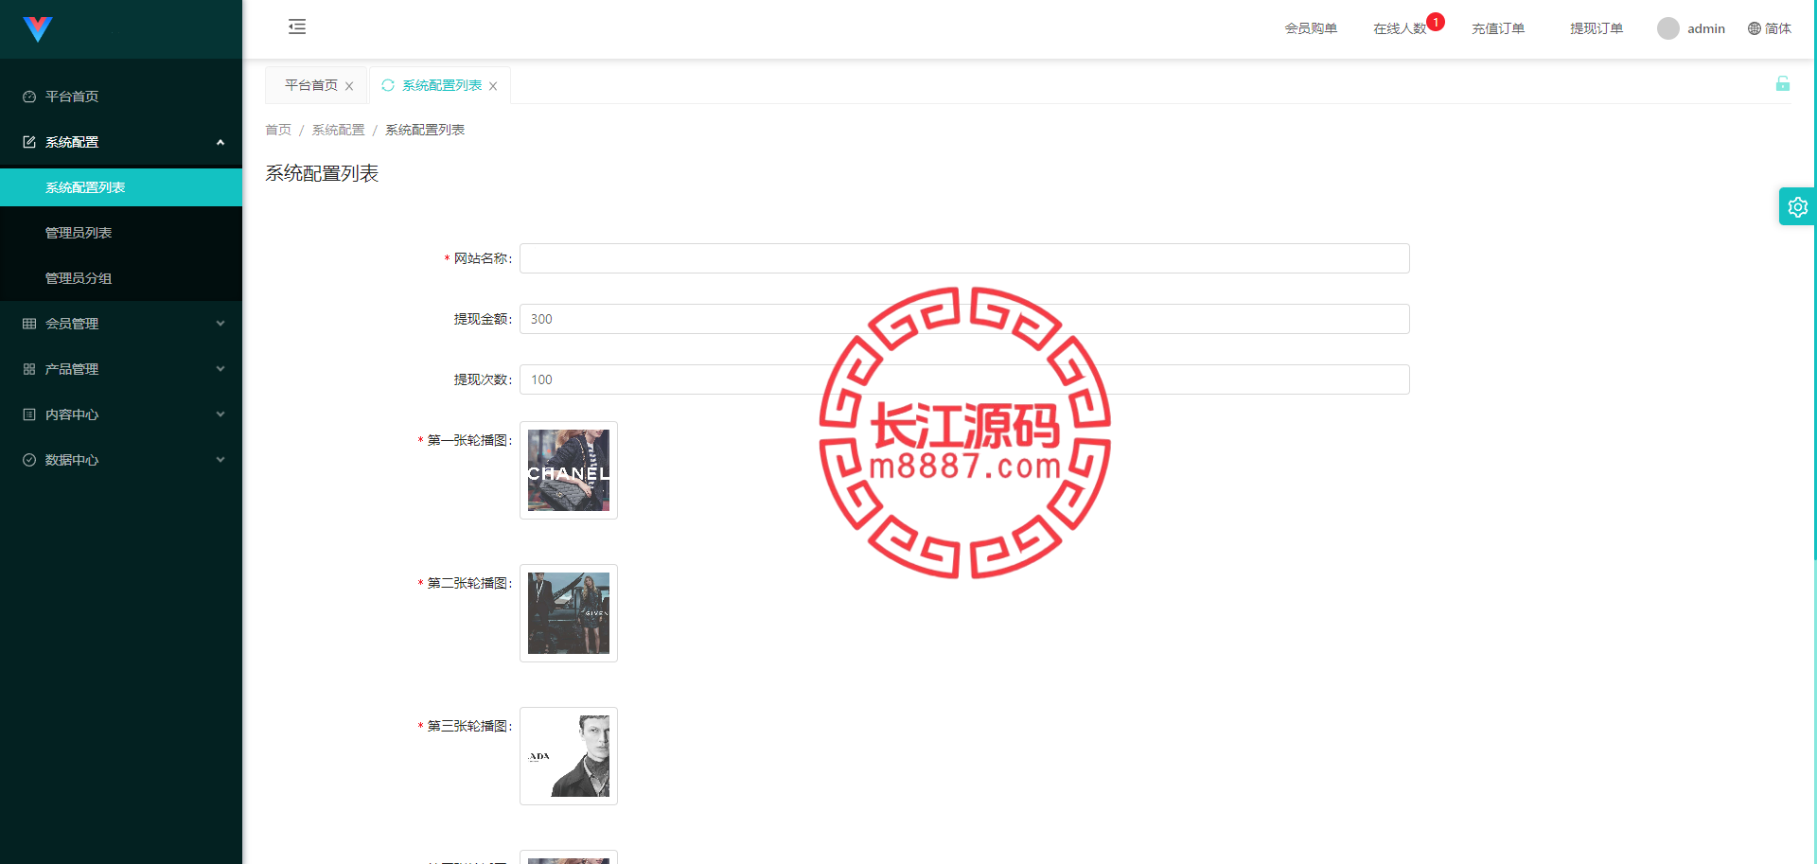The width and height of the screenshot is (1817, 864).
Task: Expand the 会员管理 menu chevron
Action: tap(221, 324)
